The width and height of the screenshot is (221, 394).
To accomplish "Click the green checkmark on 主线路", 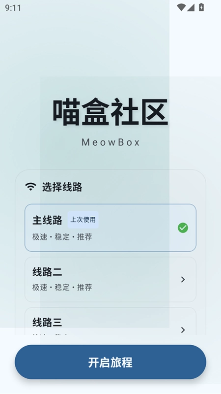I will [x=183, y=228].
